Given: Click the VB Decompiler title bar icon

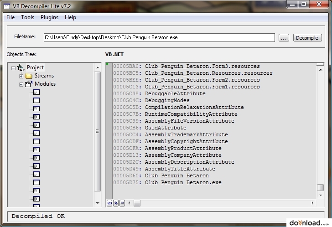Looking at the screenshot, I should pos(7,6).
